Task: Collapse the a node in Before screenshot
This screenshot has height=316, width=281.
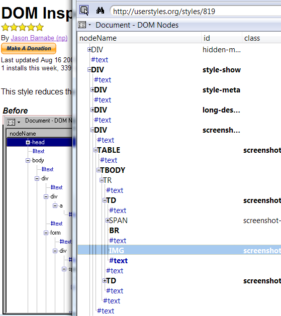Action: (x=55, y=205)
